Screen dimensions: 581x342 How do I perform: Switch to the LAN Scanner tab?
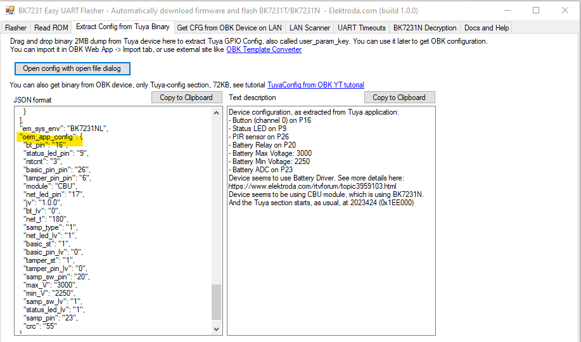point(310,28)
